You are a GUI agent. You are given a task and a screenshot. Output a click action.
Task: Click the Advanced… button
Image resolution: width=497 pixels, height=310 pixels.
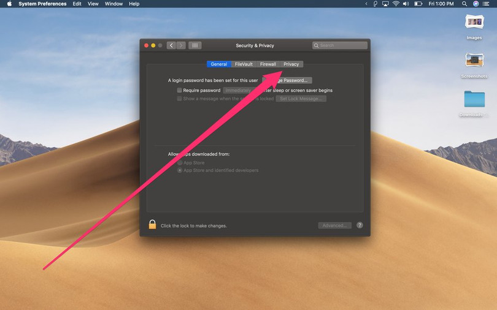pos(334,225)
